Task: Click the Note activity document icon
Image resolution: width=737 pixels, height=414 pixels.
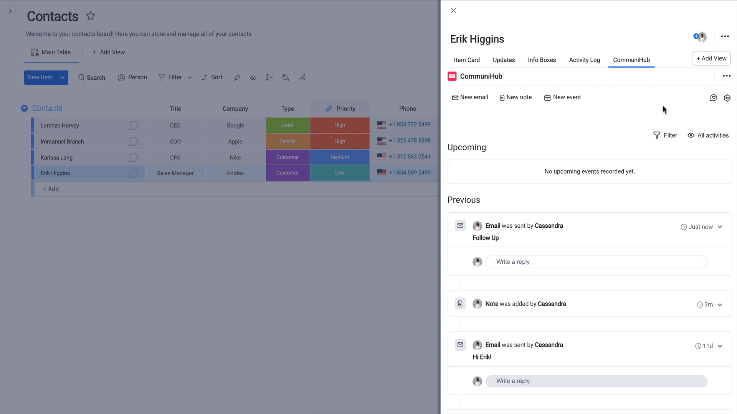Action: click(460, 304)
